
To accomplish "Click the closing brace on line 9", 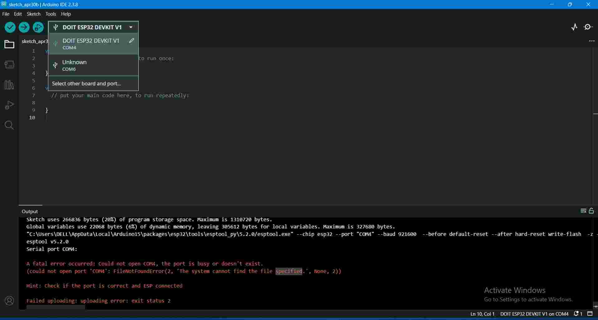I will tap(47, 110).
